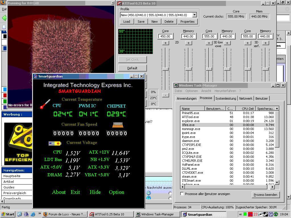Image resolution: width=291 pixels, height=218 pixels.
Task: Select the steam.exe process row
Action: pos(228,177)
